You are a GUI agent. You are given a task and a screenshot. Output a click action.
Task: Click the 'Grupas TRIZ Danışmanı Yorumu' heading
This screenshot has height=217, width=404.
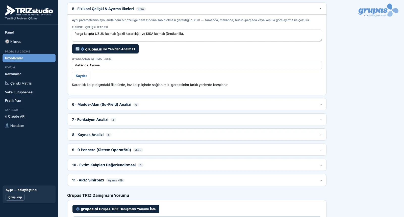(98, 195)
